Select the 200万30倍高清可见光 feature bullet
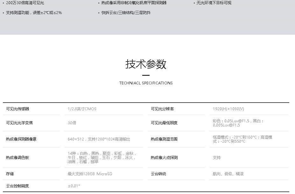Image resolution: width=295 pixels, height=194 pixels. coord(25,3)
